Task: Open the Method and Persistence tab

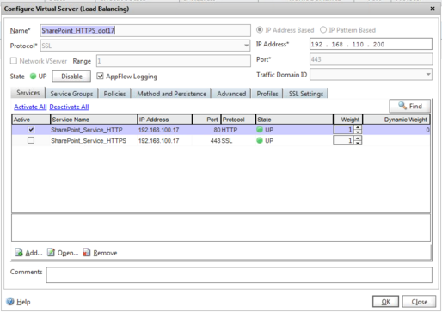Action: pos(171,94)
